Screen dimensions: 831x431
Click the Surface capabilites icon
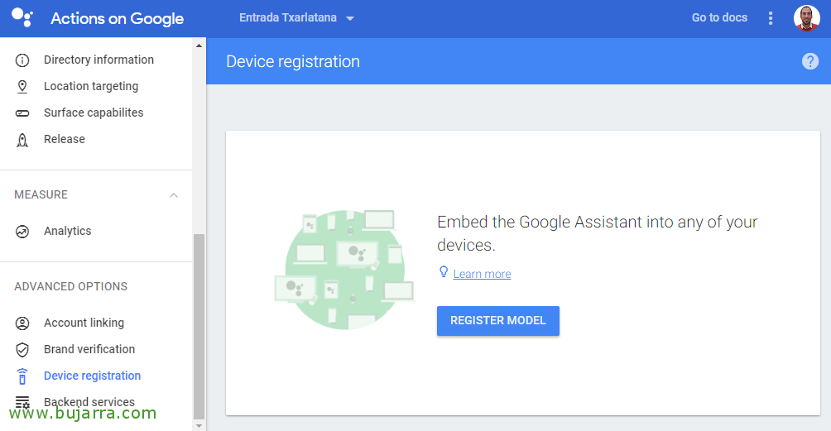coord(22,113)
